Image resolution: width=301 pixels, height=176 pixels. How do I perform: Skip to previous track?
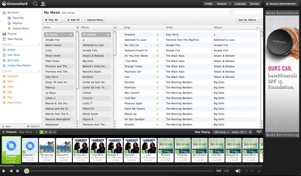click(11, 171)
